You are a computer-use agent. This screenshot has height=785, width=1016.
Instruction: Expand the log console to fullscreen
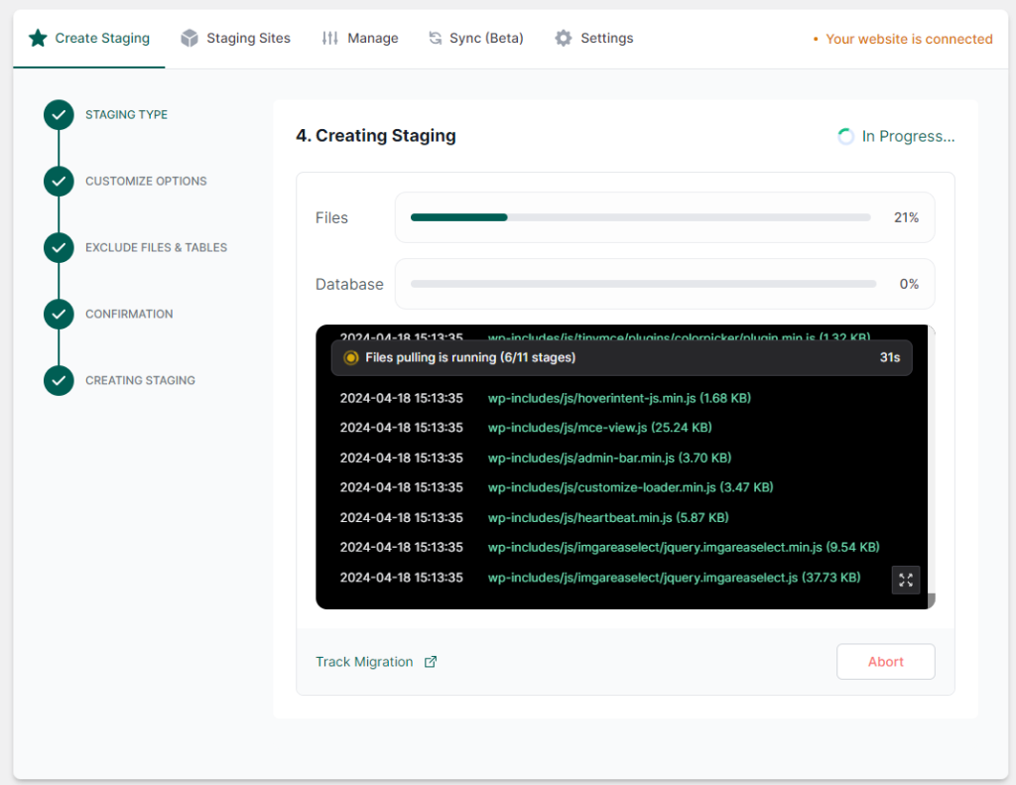coord(905,580)
